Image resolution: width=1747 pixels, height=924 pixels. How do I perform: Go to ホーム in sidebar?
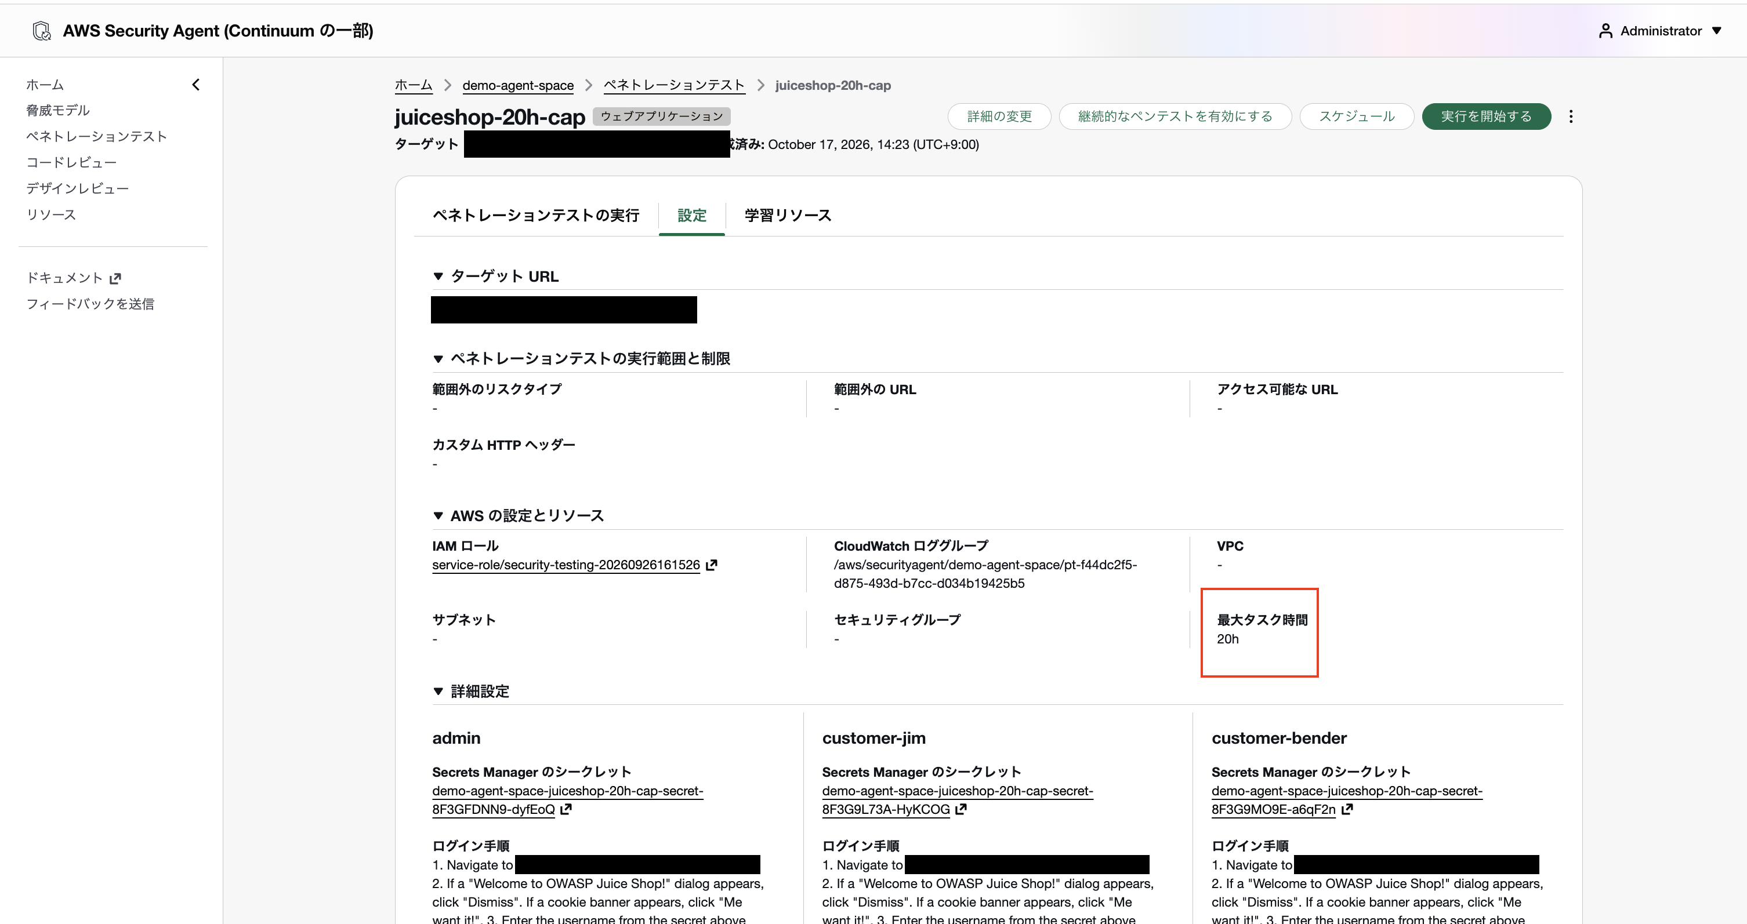45,85
